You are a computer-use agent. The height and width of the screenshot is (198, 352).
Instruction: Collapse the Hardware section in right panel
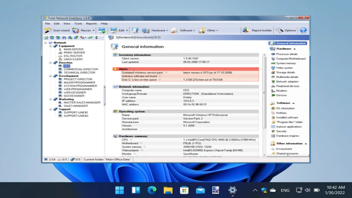(294, 49)
